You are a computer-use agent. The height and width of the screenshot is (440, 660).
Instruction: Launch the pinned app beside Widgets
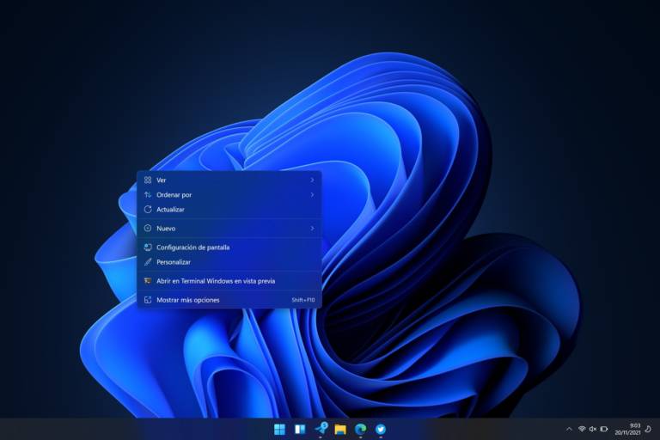pos(321,429)
